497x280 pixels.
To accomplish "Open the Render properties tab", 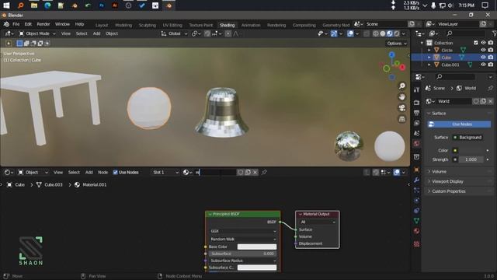I will [x=416, y=103].
